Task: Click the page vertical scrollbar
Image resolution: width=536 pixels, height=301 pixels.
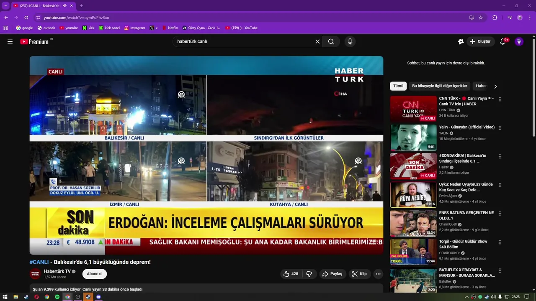Action: coord(534,87)
